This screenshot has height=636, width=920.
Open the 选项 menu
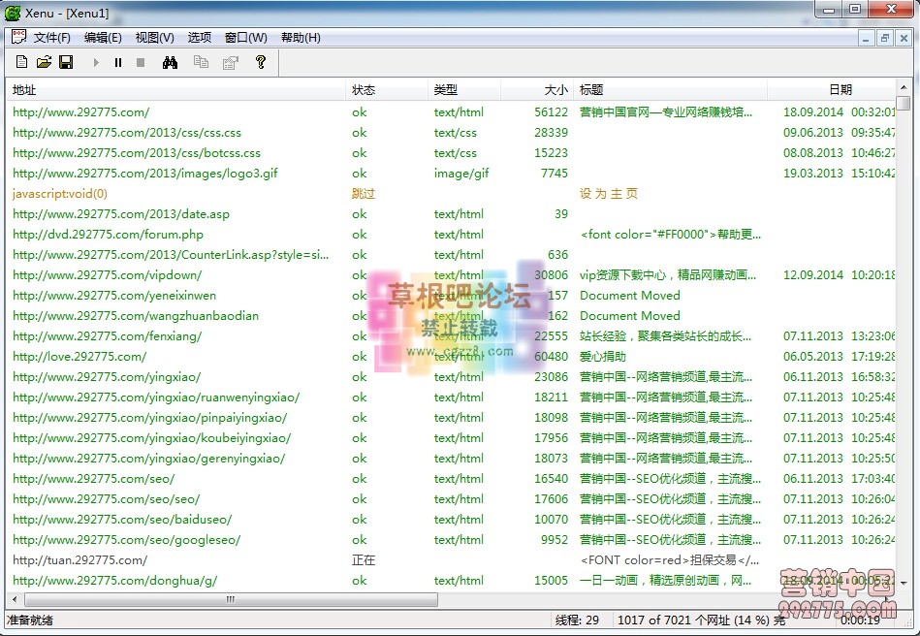tap(199, 37)
